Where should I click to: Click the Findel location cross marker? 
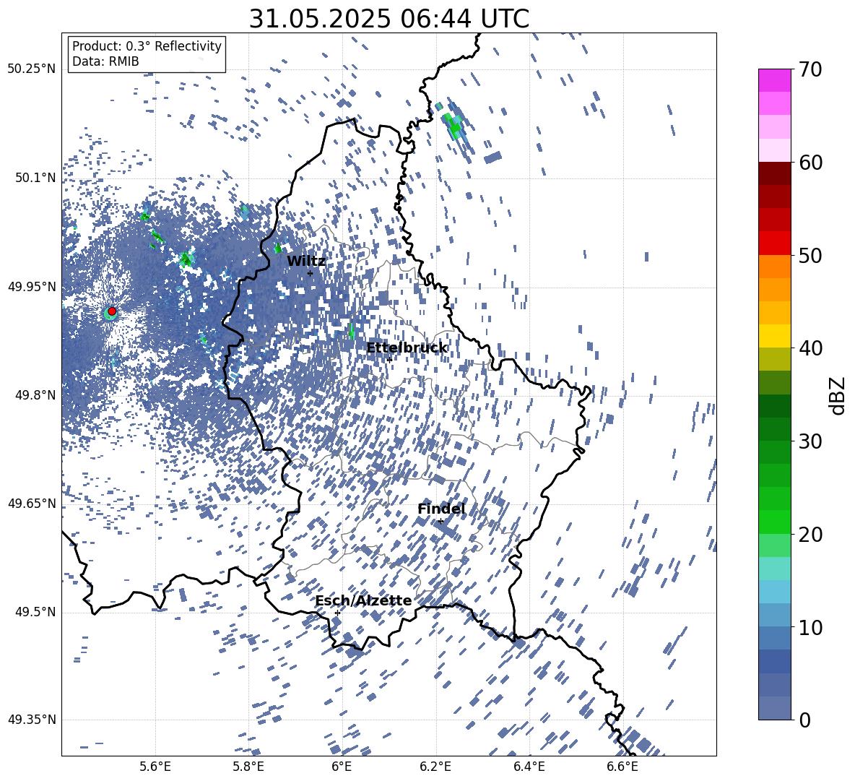click(440, 521)
